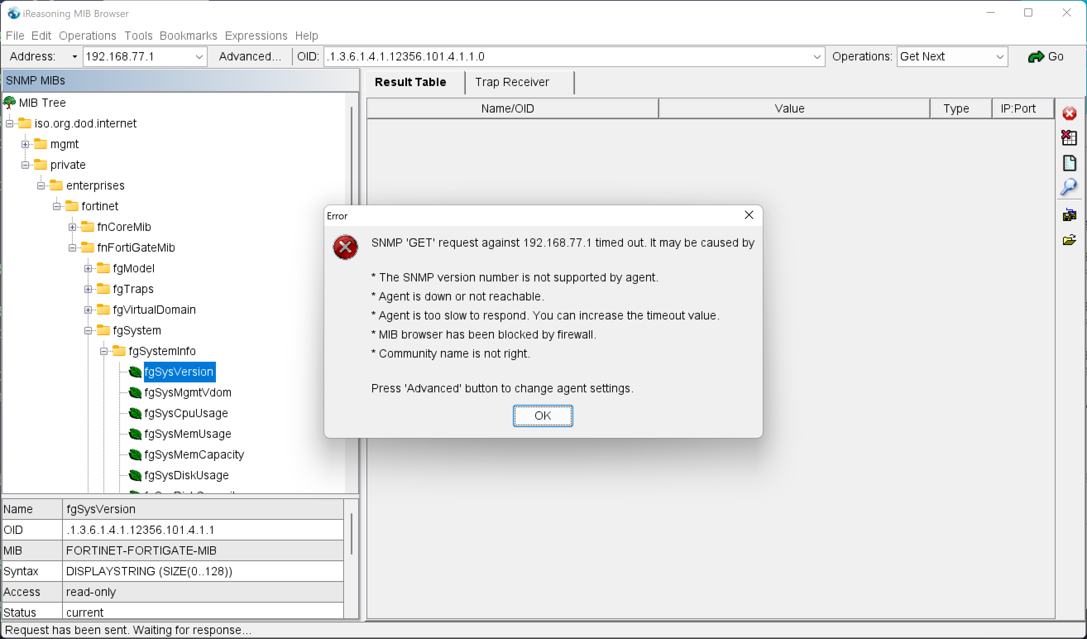
Task: Click the document text view icon
Action: [x=1069, y=163]
